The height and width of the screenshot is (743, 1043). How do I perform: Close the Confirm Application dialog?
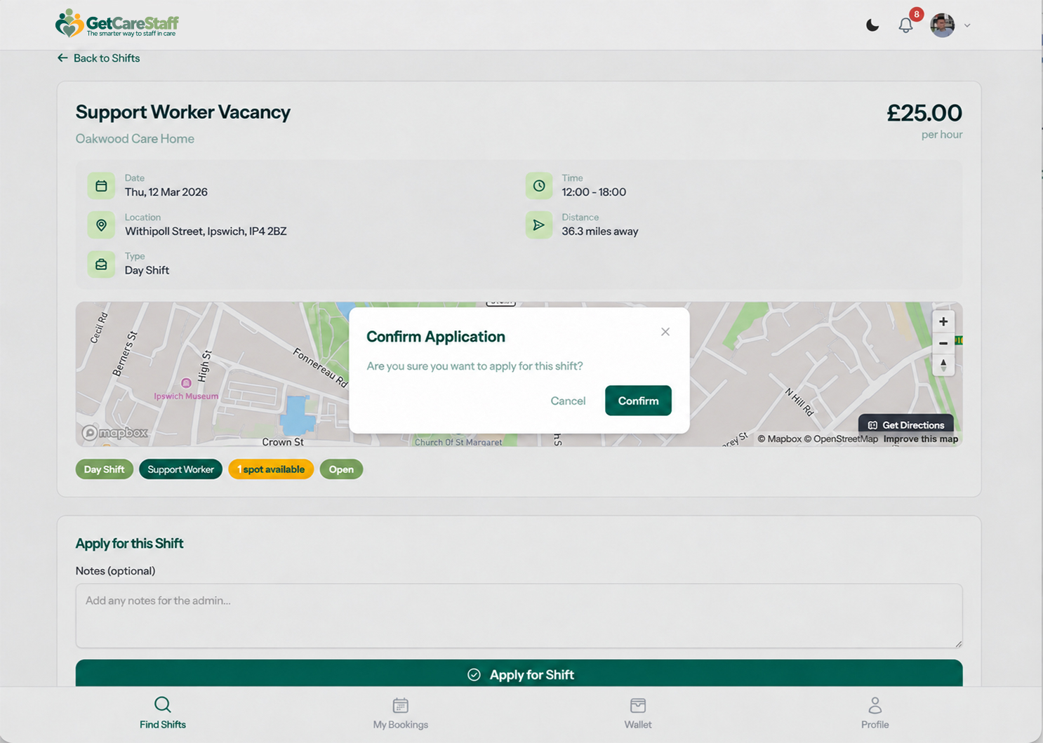tap(665, 332)
